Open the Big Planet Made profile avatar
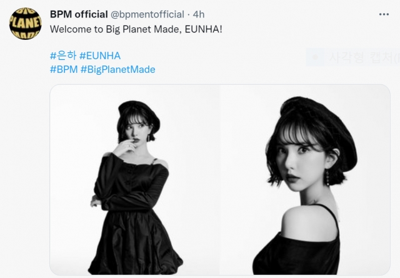This screenshot has width=400, height=278. click(x=26, y=24)
